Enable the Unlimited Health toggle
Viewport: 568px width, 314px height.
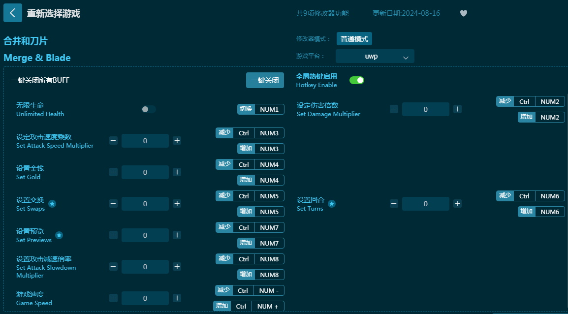[x=148, y=109]
